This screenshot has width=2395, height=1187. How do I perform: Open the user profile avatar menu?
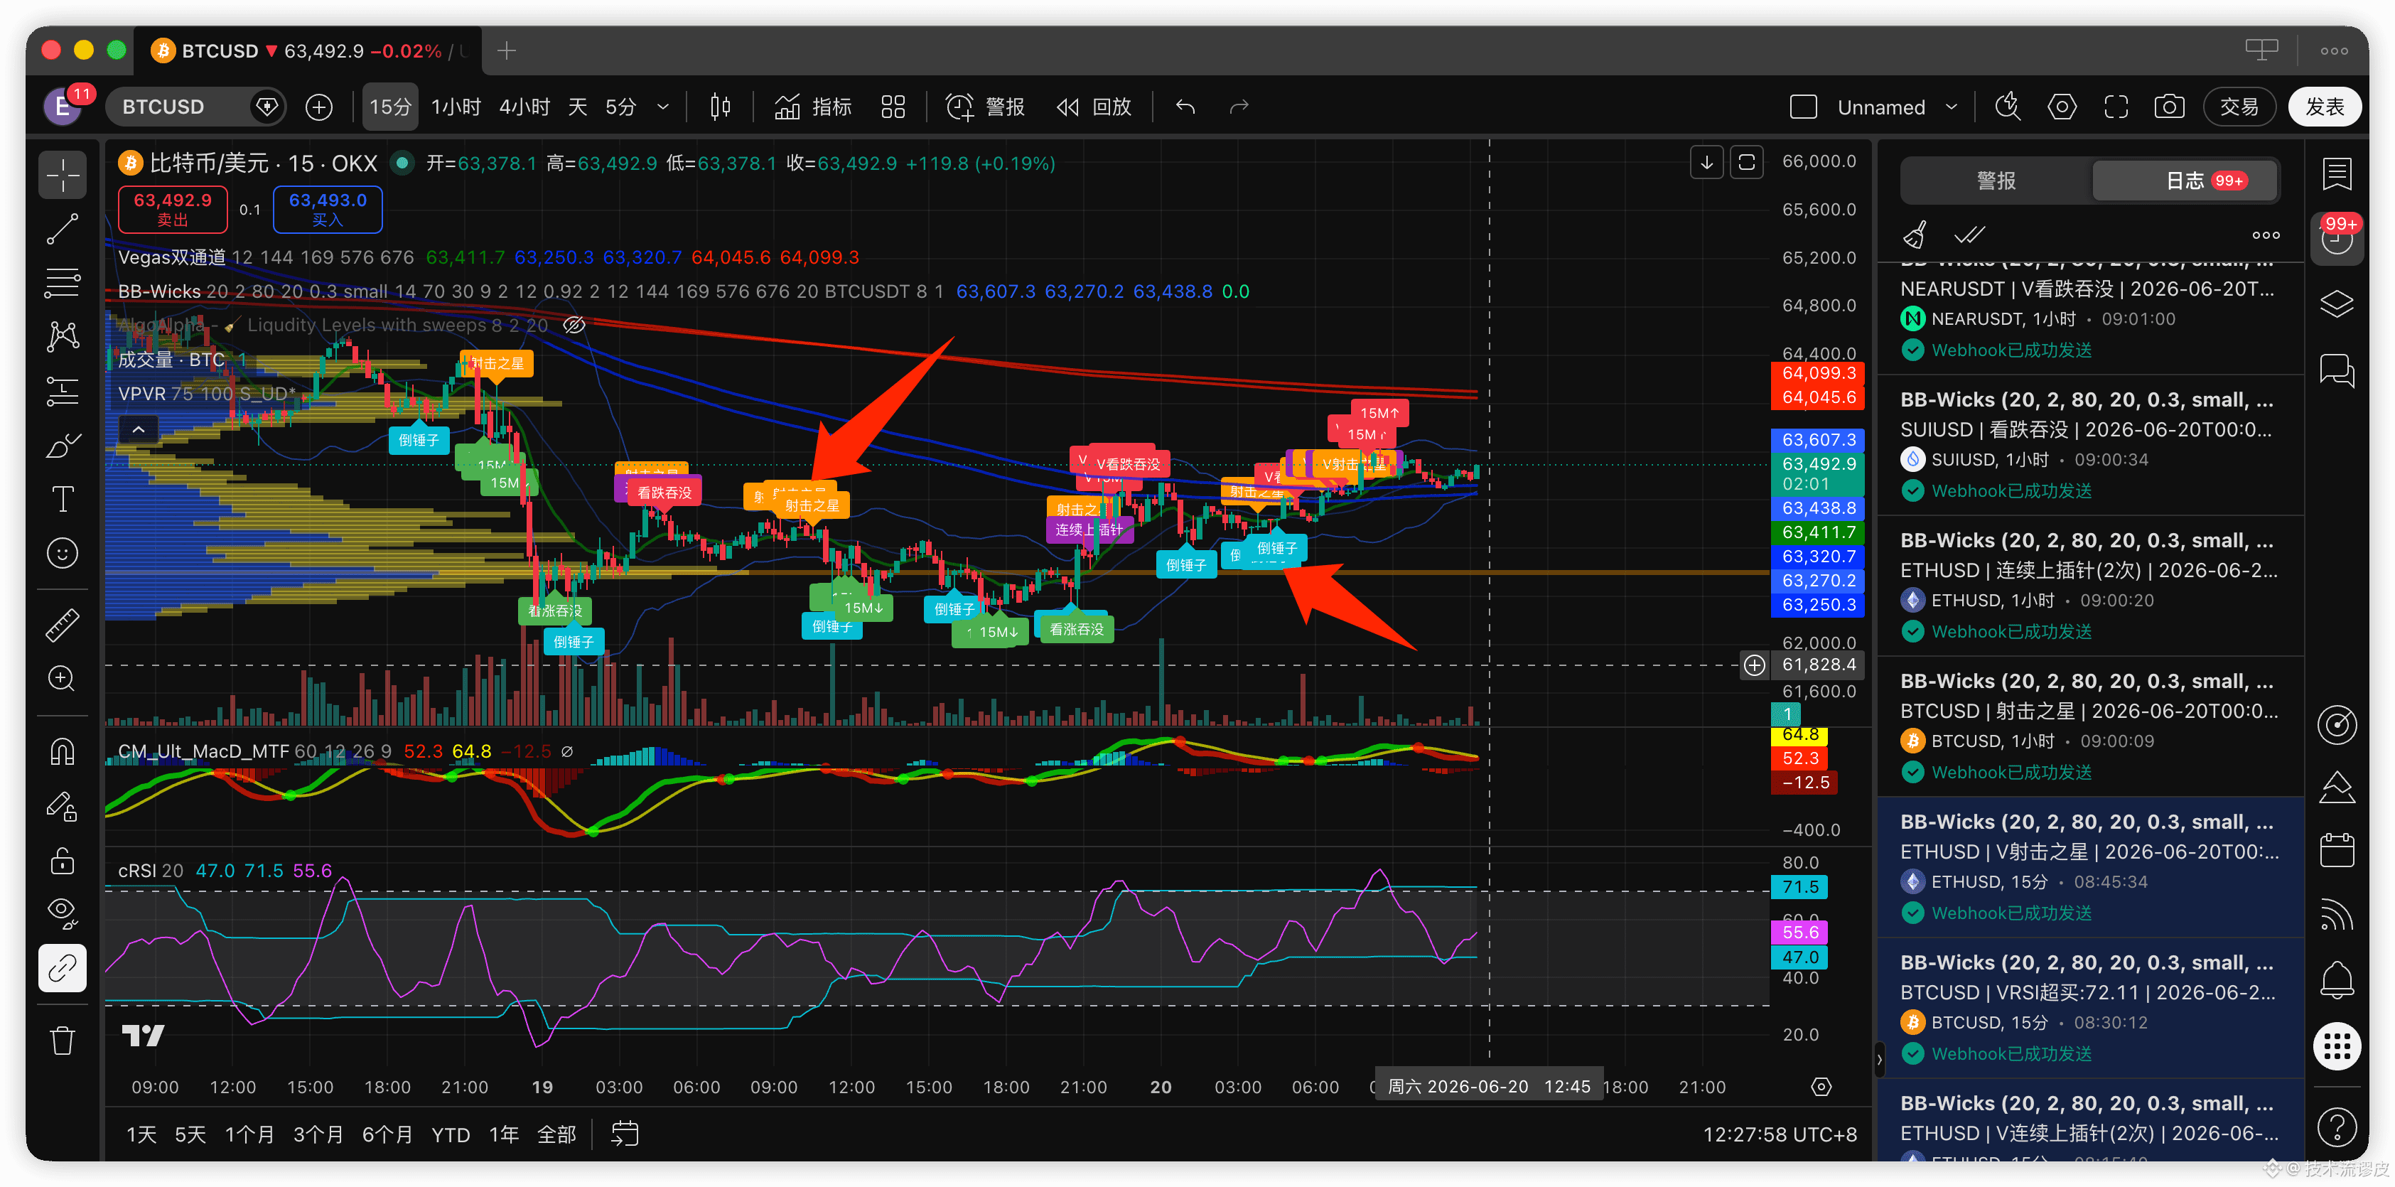pyautogui.click(x=63, y=107)
